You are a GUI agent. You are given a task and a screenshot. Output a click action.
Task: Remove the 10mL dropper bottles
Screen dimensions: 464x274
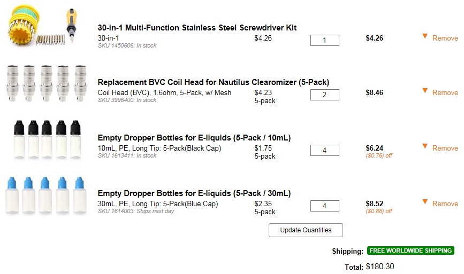(x=445, y=148)
